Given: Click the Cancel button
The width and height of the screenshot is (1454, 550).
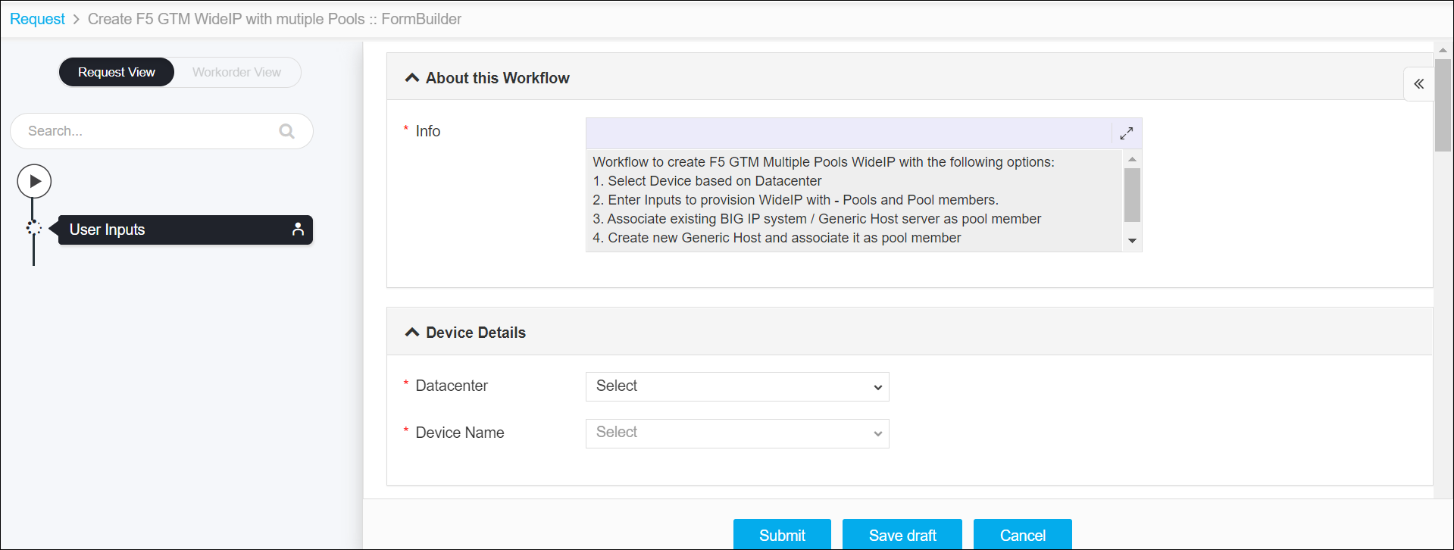Looking at the screenshot, I should [x=1023, y=535].
